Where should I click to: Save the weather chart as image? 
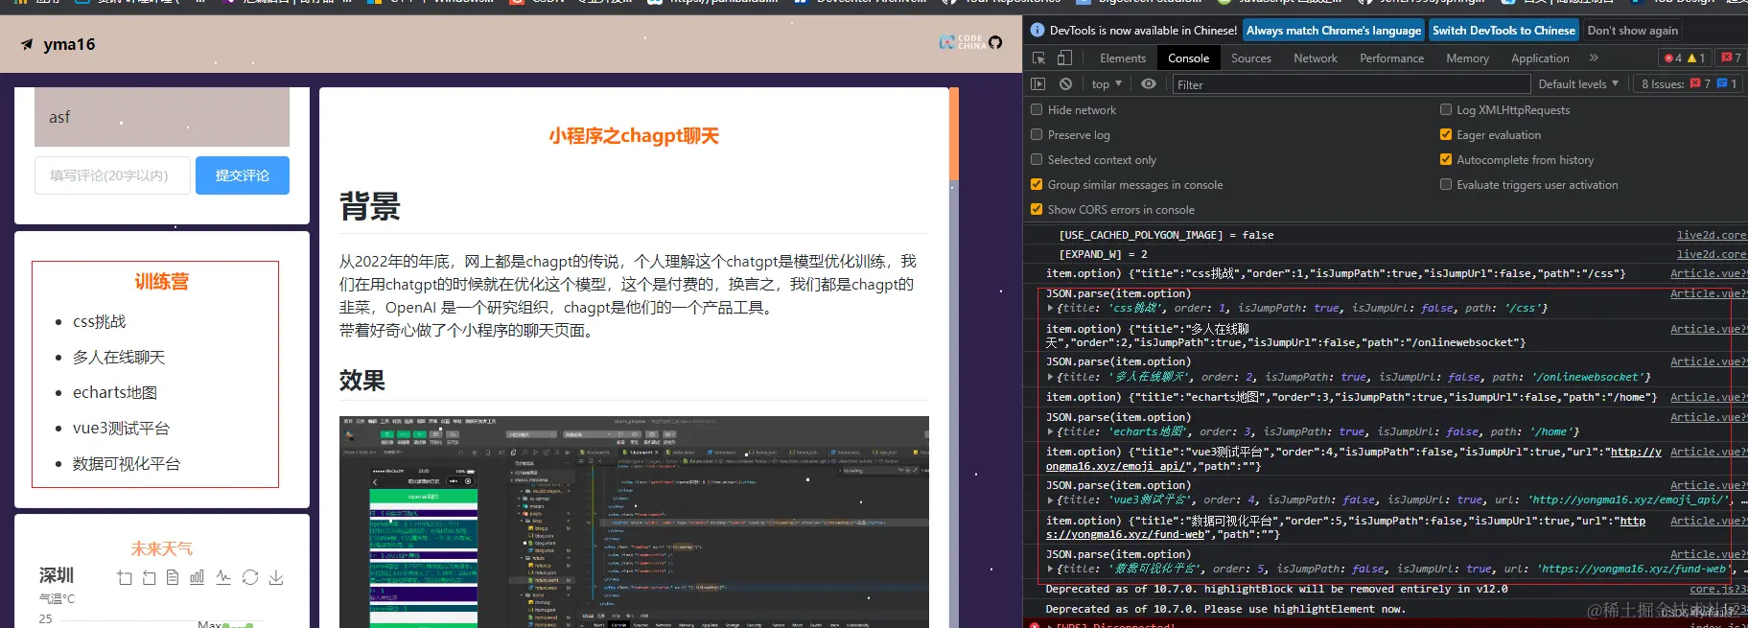click(276, 577)
